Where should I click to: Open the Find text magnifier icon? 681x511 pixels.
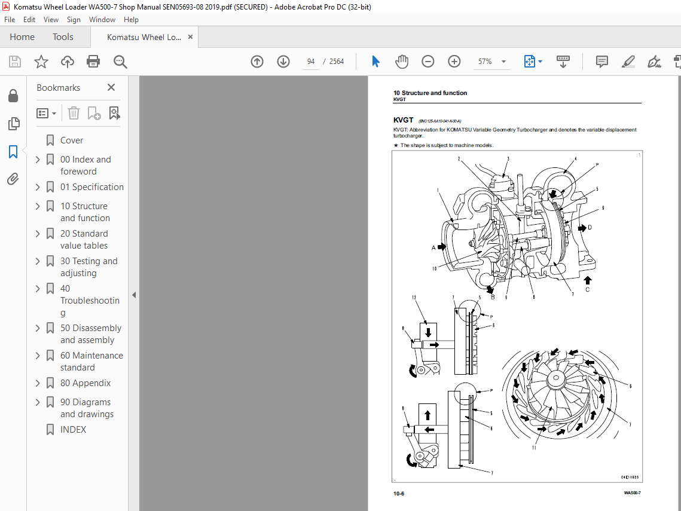click(120, 62)
